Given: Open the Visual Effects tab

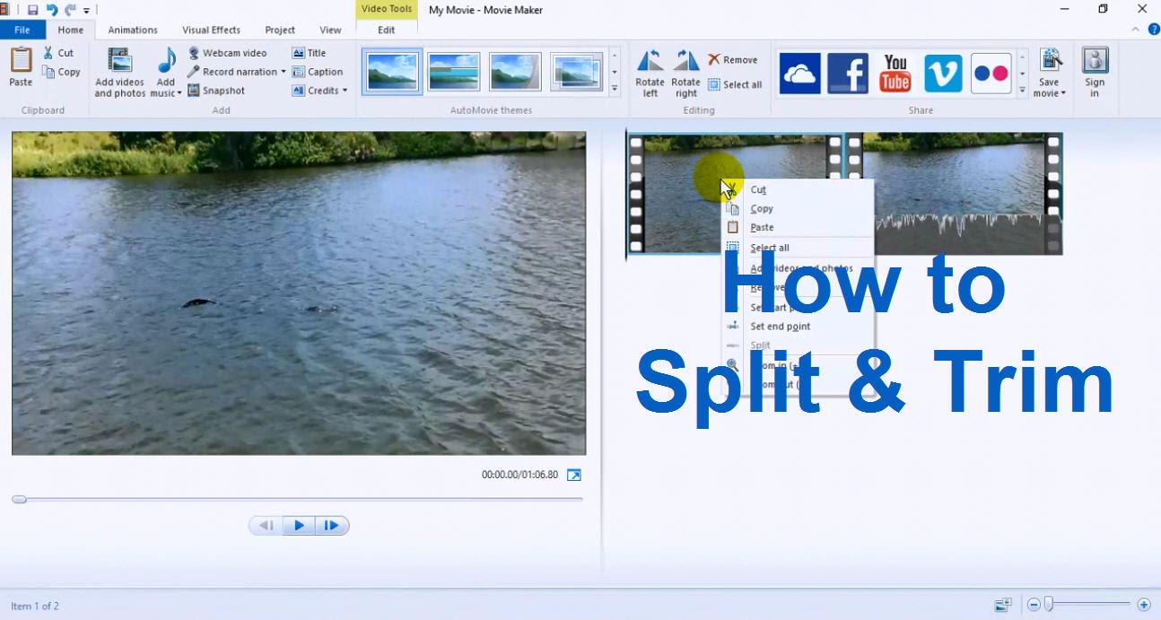Looking at the screenshot, I should (x=212, y=30).
